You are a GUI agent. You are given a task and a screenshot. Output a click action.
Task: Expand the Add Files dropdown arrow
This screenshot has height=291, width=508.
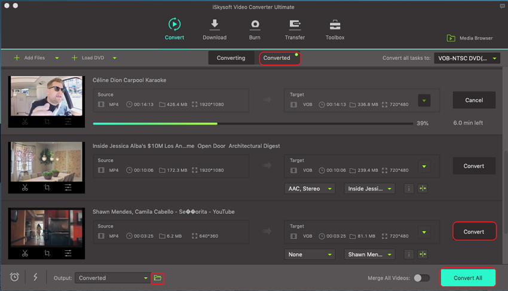(x=57, y=58)
